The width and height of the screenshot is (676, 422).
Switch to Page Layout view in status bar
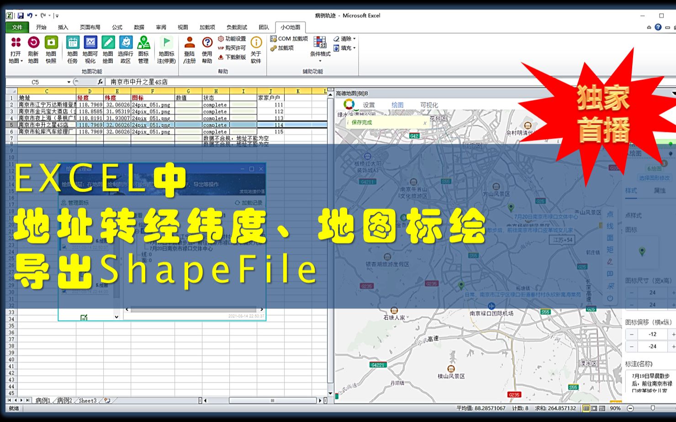(594, 408)
